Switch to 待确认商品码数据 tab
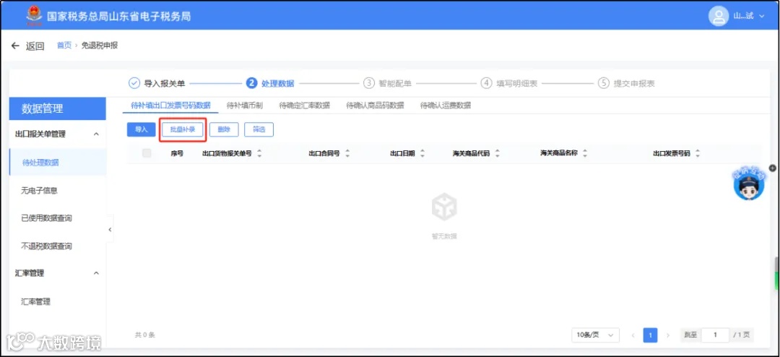 point(375,106)
